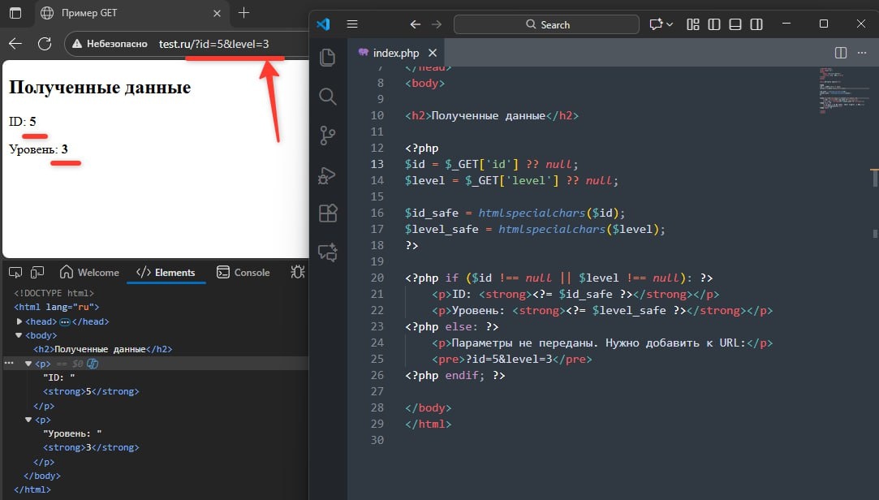Open the Explorer view in VS Code
Image resolution: width=879 pixels, height=500 pixels.
[327, 57]
